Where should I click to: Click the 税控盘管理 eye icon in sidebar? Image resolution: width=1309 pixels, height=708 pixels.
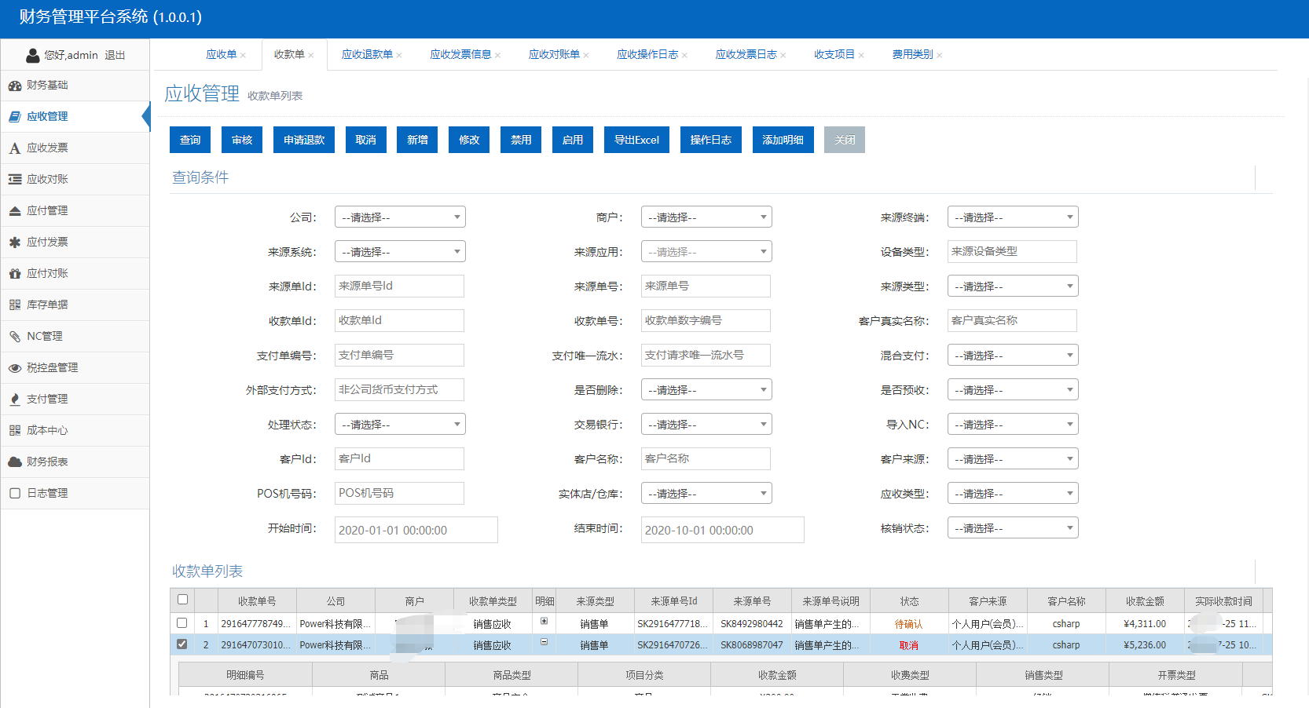14,368
